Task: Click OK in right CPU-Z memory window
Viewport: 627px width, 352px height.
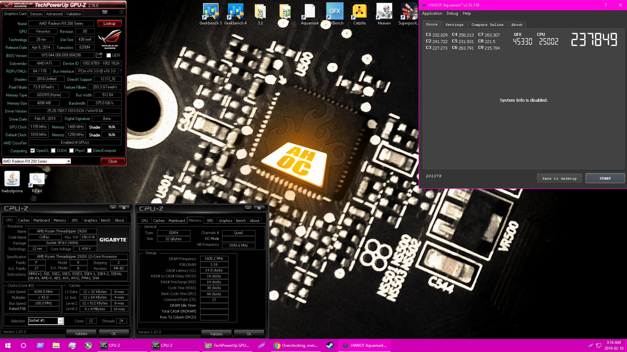Action: 249,334
